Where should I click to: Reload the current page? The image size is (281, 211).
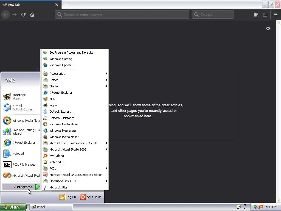click(x=23, y=15)
